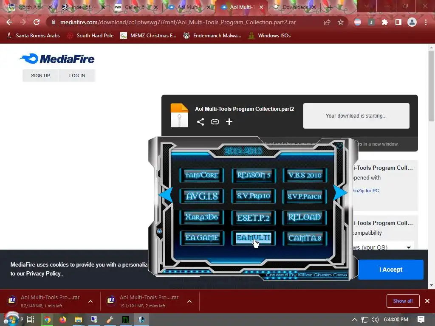Screen dimensions: 435x326
Task: Click the plus icon beside the link icon
Action: 229,122
